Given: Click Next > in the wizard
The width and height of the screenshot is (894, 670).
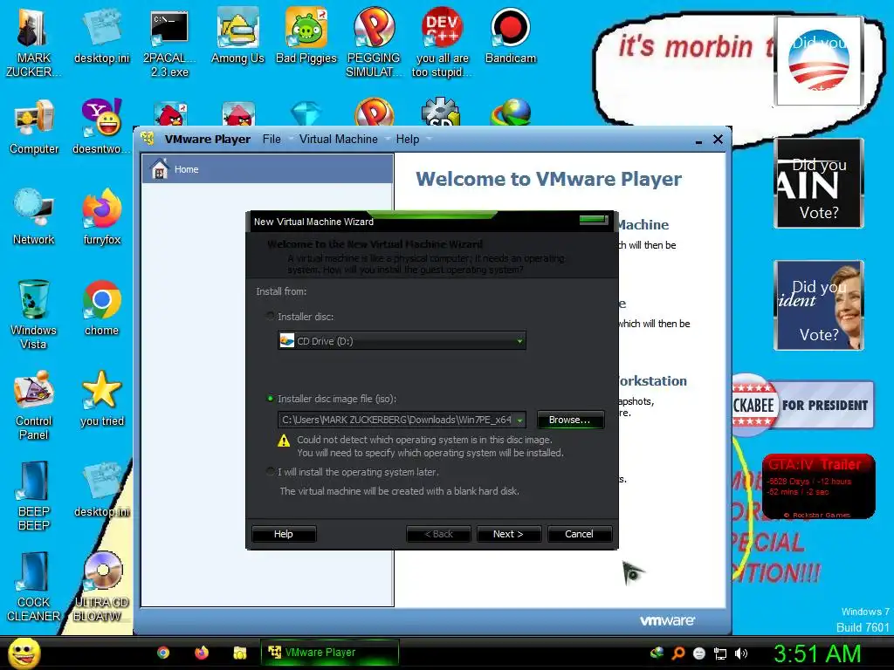Looking at the screenshot, I should [x=509, y=534].
